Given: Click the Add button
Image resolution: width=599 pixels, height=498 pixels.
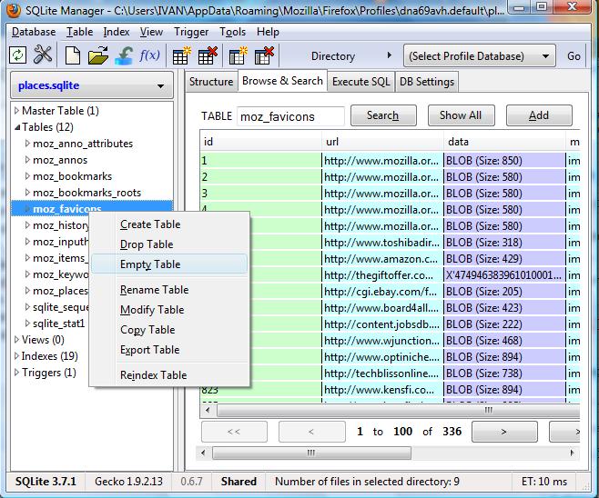Looking at the screenshot, I should 539,115.
